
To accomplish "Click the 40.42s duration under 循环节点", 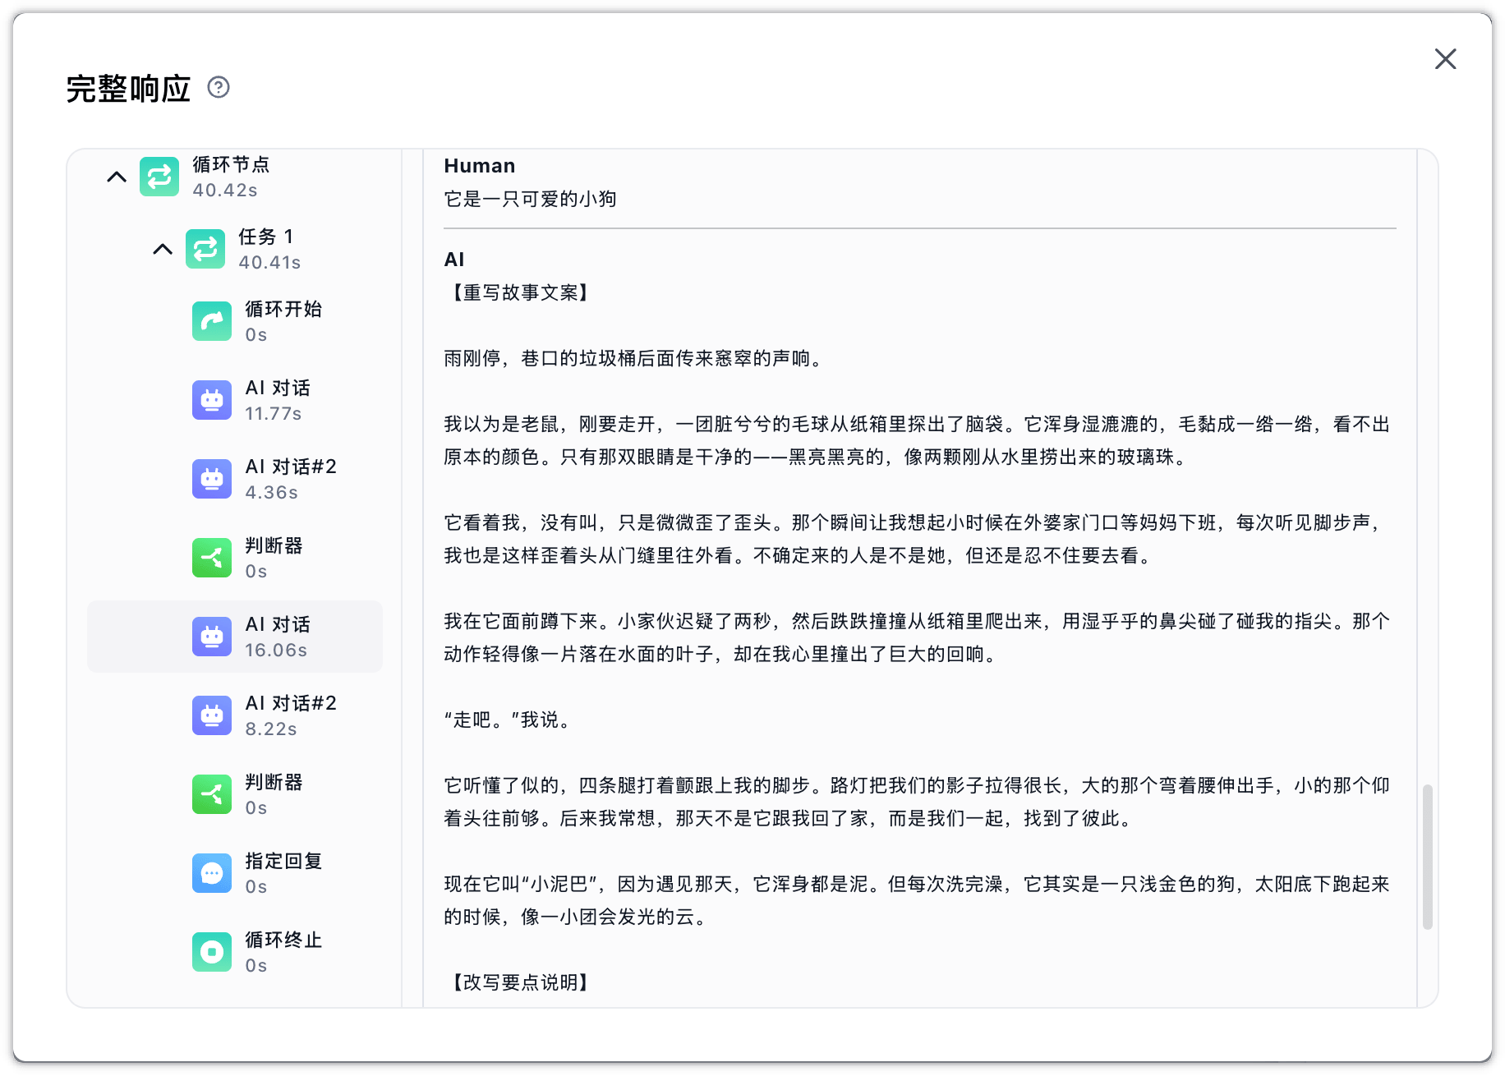I will (225, 191).
